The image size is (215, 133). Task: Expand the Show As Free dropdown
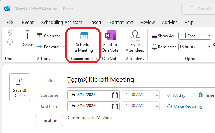[195, 36]
